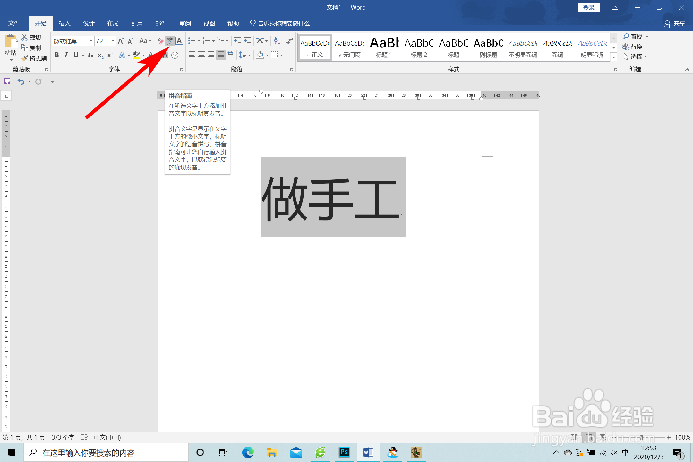Click the Redo icon in quick access toolbar
693x462 pixels.
point(38,81)
